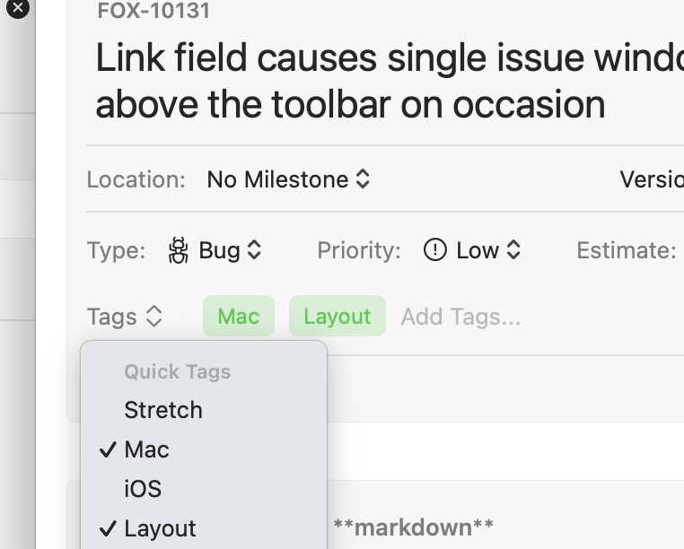This screenshot has height=549, width=684.
Task: Click the Add Tags input field
Action: click(x=460, y=317)
